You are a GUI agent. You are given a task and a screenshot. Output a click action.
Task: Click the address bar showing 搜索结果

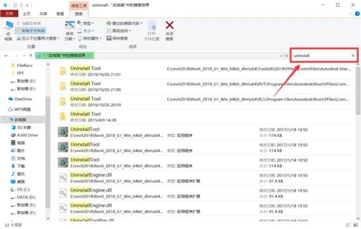[159, 56]
